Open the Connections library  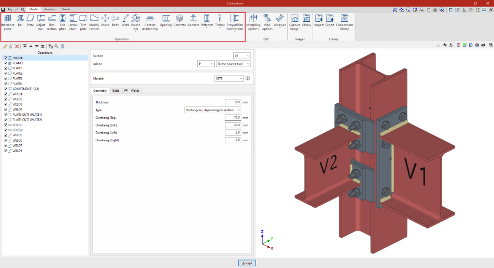tap(345, 22)
